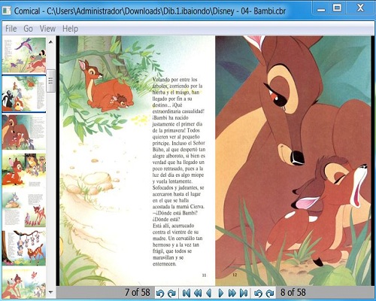
Task: Open the Go menu
Action: 29,29
